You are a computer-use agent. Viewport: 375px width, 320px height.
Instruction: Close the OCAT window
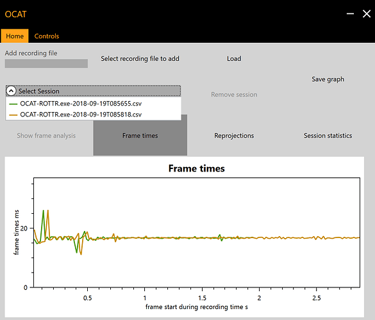coord(367,14)
